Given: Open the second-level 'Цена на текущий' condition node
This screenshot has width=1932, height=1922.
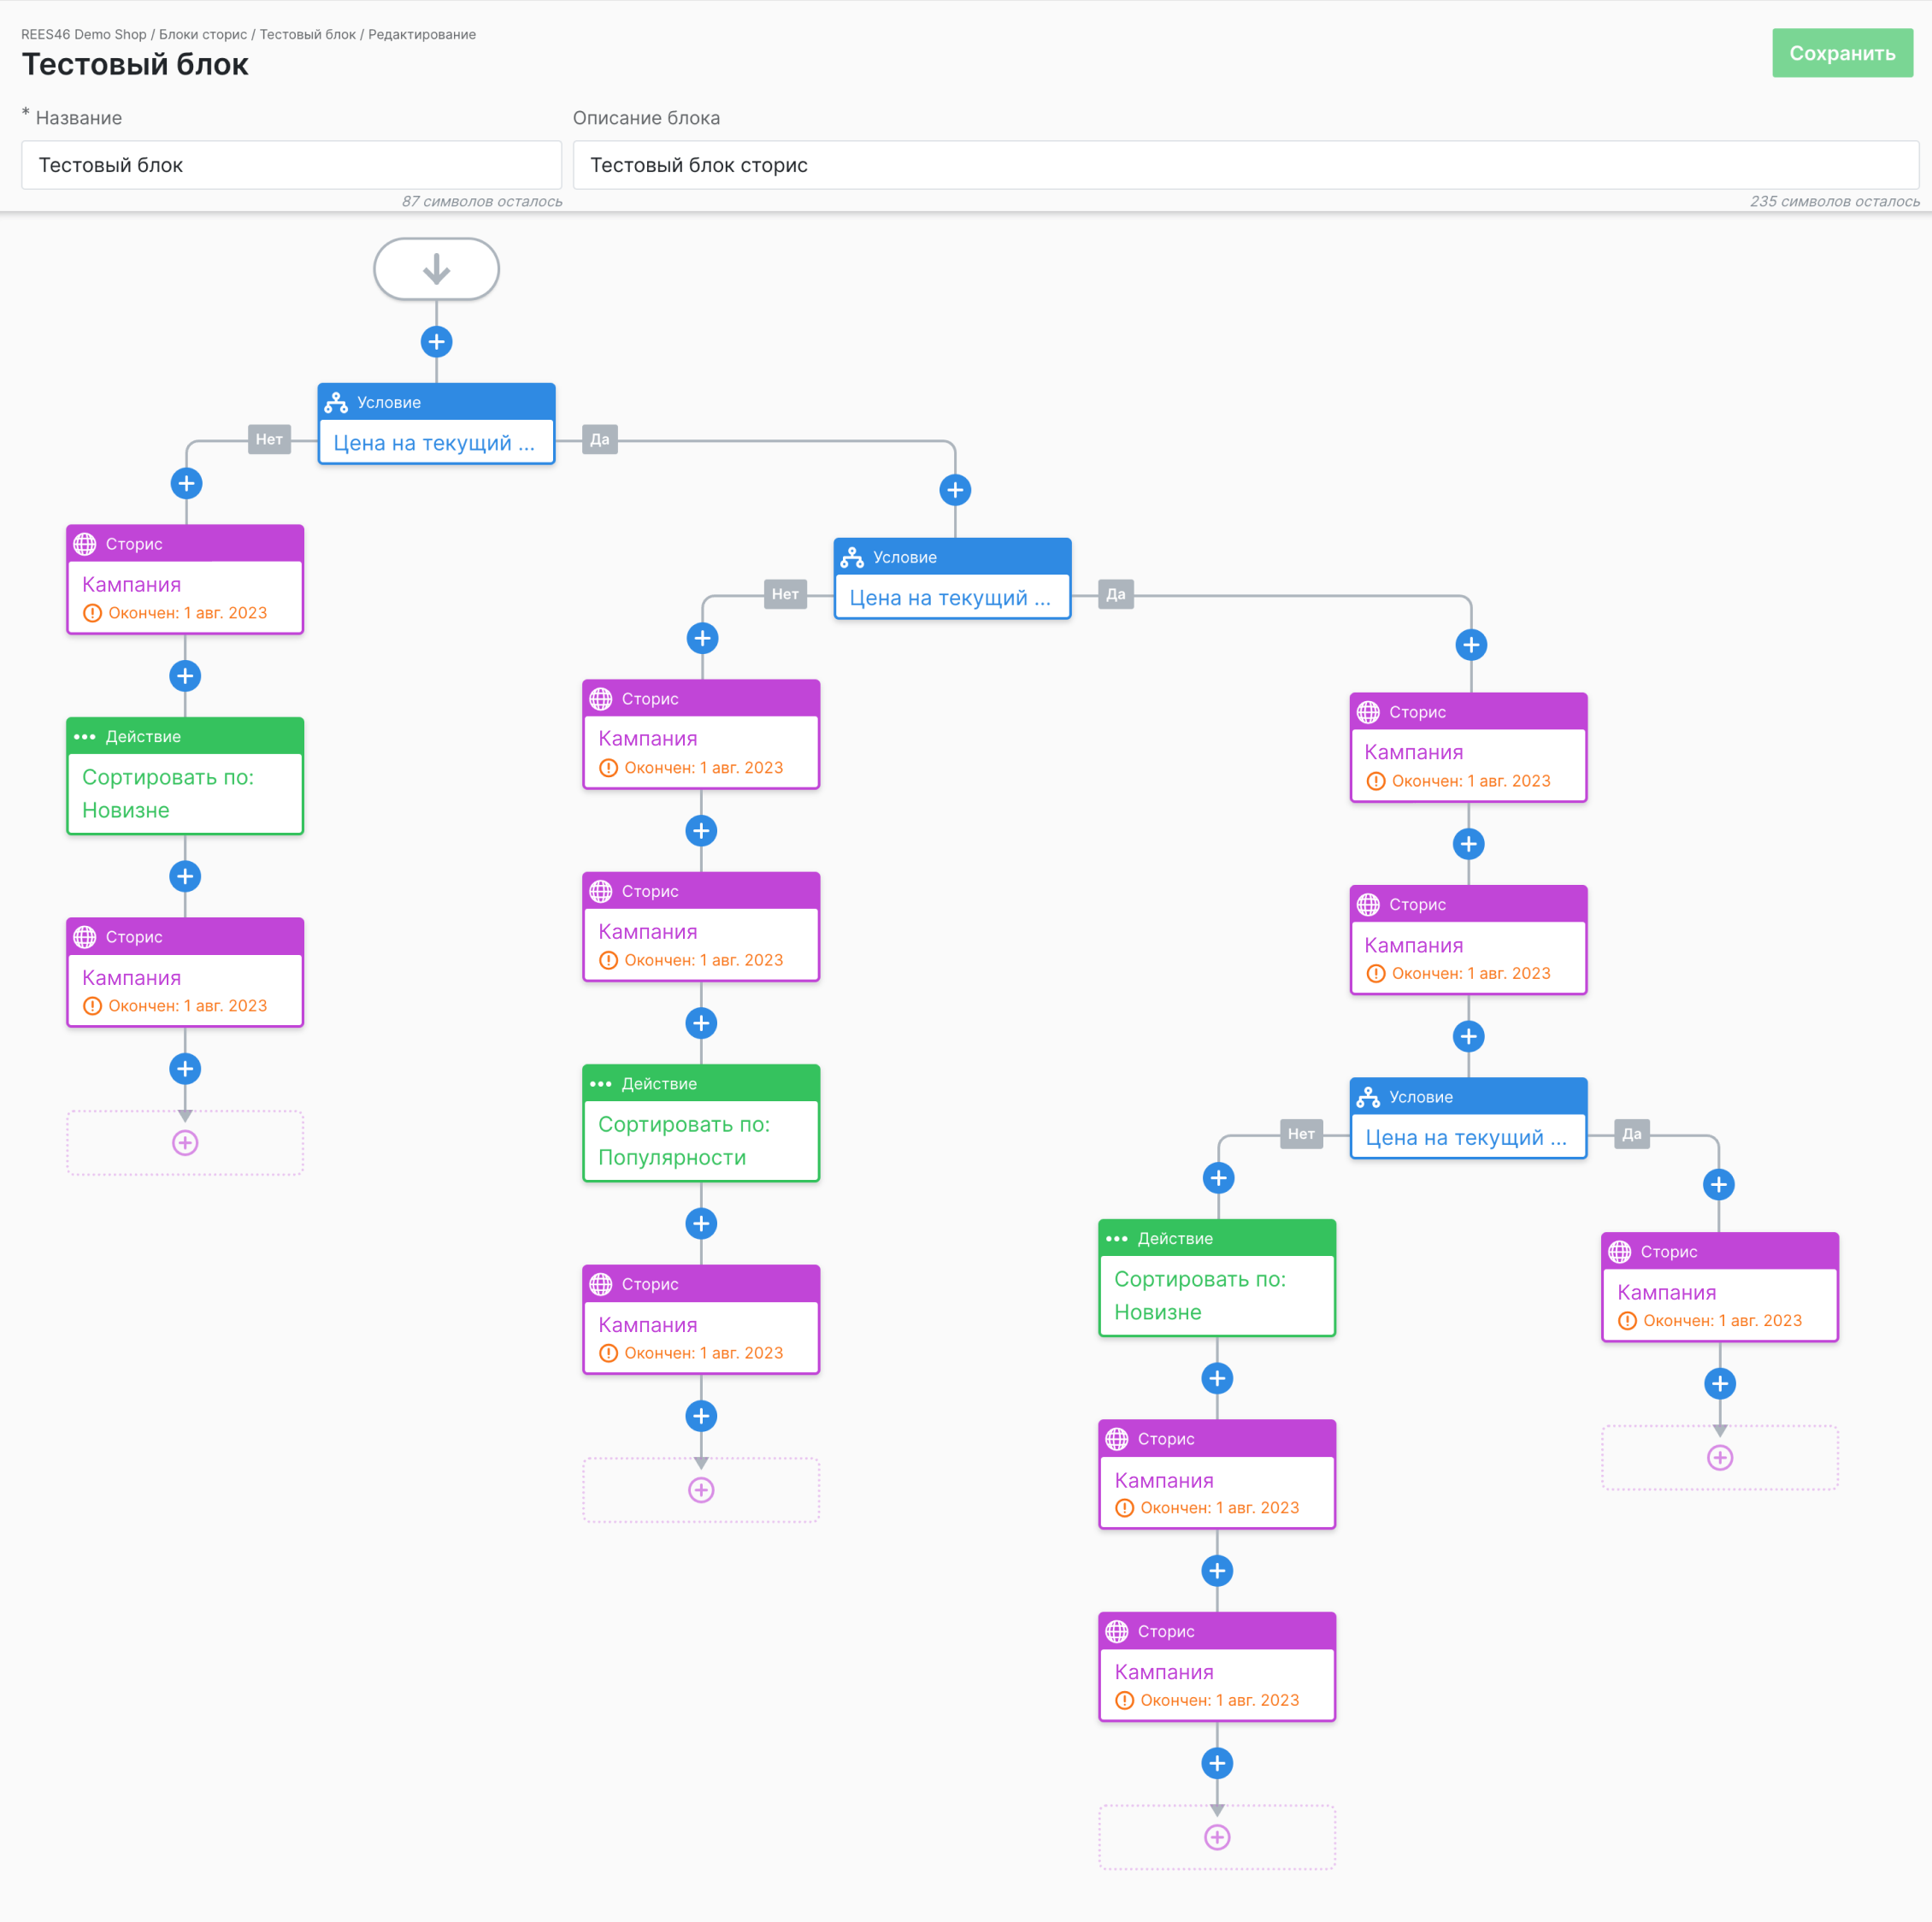Looking at the screenshot, I should [x=952, y=579].
